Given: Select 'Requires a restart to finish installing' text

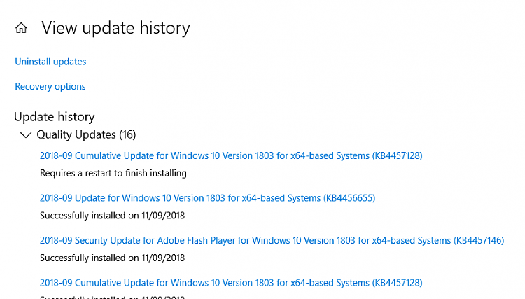Looking at the screenshot, I should pyautogui.click(x=113, y=173).
